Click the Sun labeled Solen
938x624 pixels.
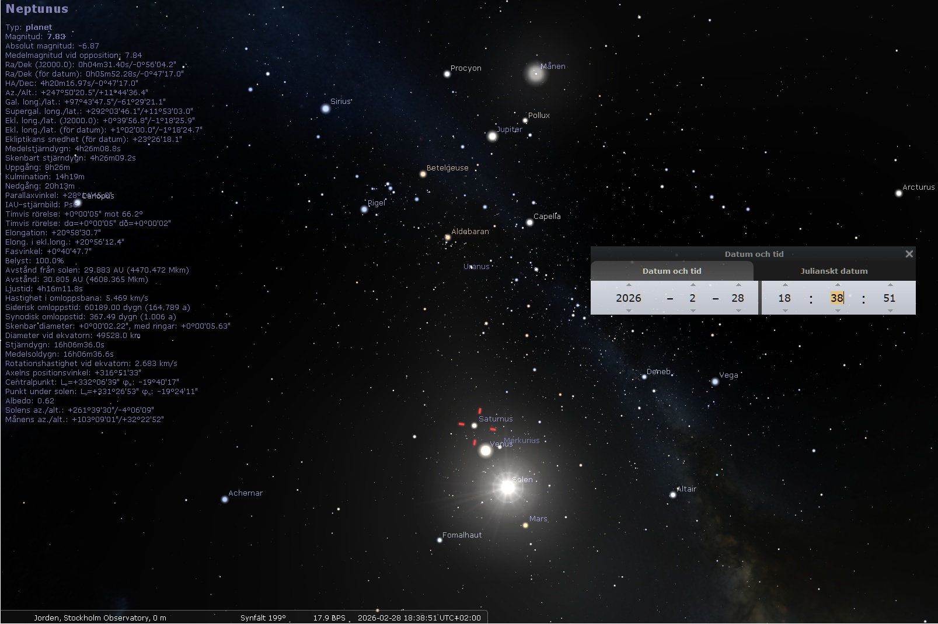tap(508, 486)
